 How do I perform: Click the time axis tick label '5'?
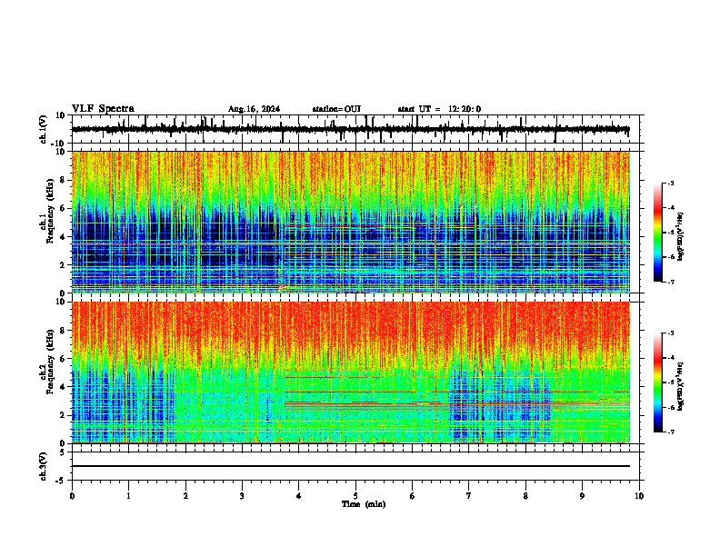355,496
